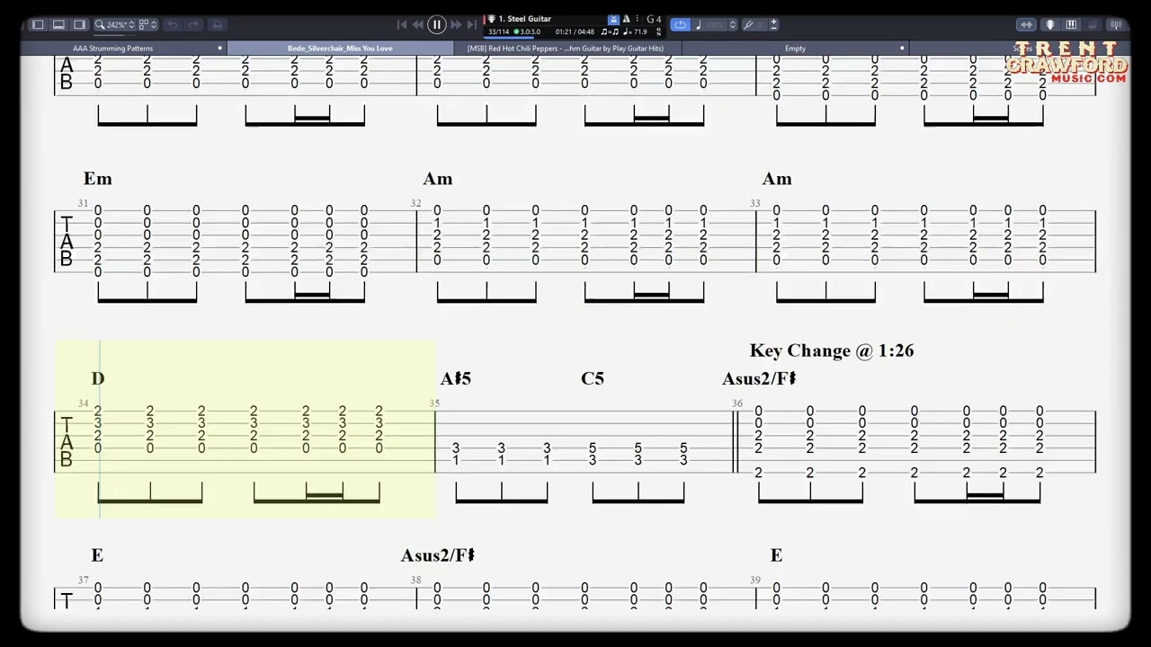
Task: Click the G4 note indicator
Action: (654, 19)
